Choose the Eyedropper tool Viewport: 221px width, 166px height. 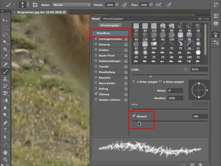(x=5, y=56)
